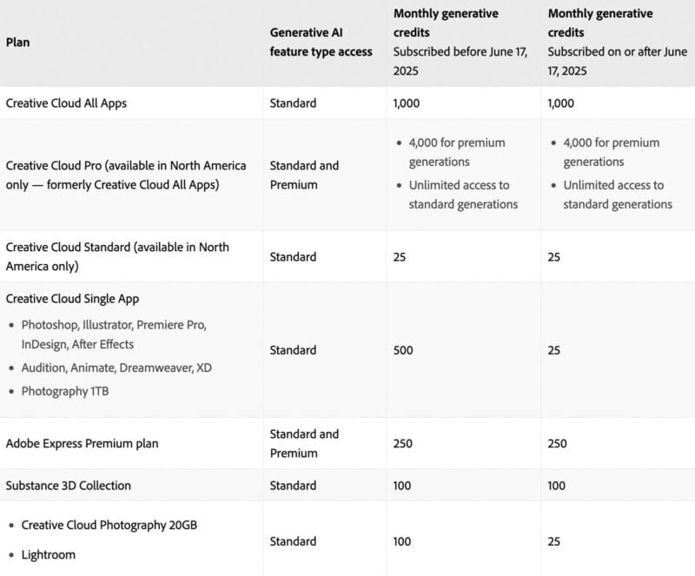Click the '500' credits value for Single App

[403, 350]
